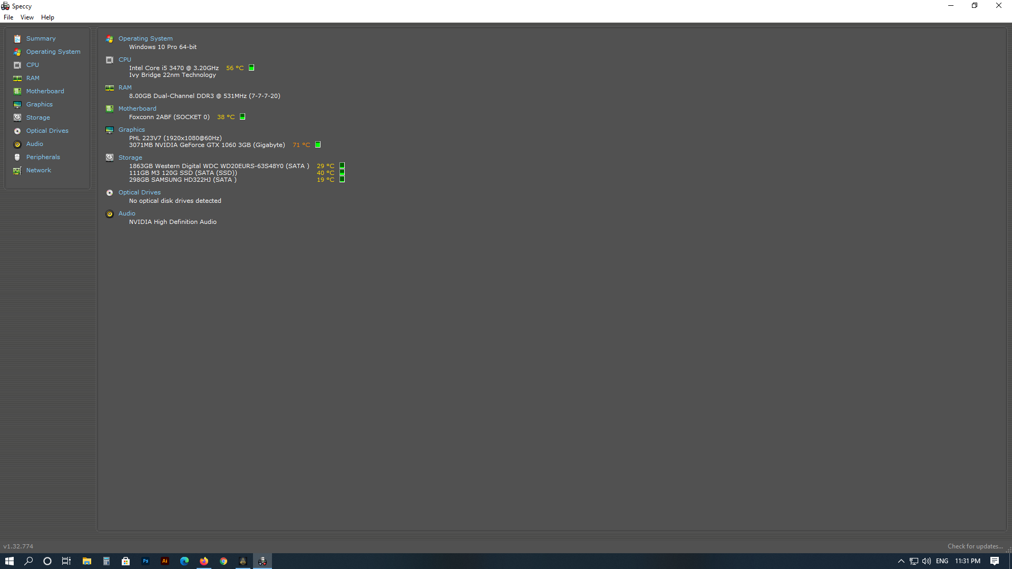Image resolution: width=1012 pixels, height=569 pixels.
Task: Click GPU temperature indicator beside 71 °C
Action: (x=318, y=145)
